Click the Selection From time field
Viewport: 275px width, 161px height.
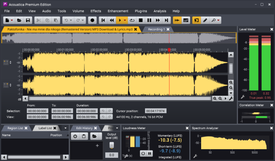[x=37, y=111]
